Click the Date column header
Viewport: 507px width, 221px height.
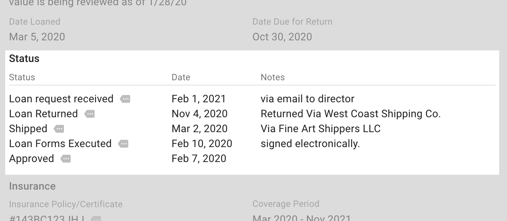pyautogui.click(x=181, y=77)
